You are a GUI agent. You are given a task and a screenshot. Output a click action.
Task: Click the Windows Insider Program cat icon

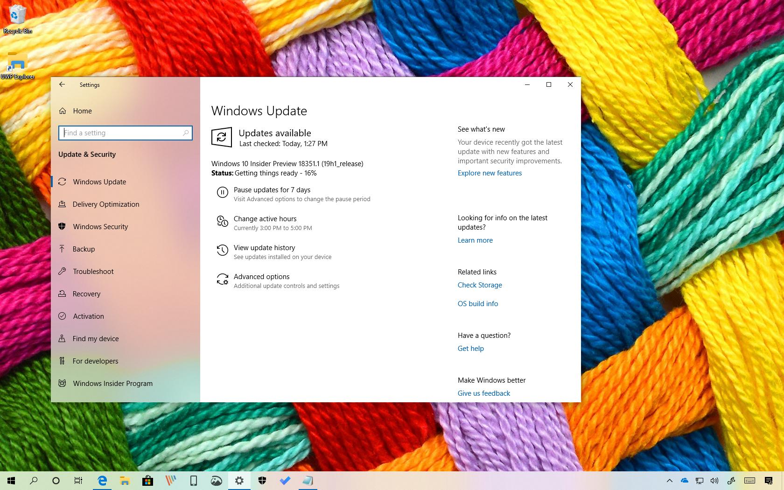[62, 383]
